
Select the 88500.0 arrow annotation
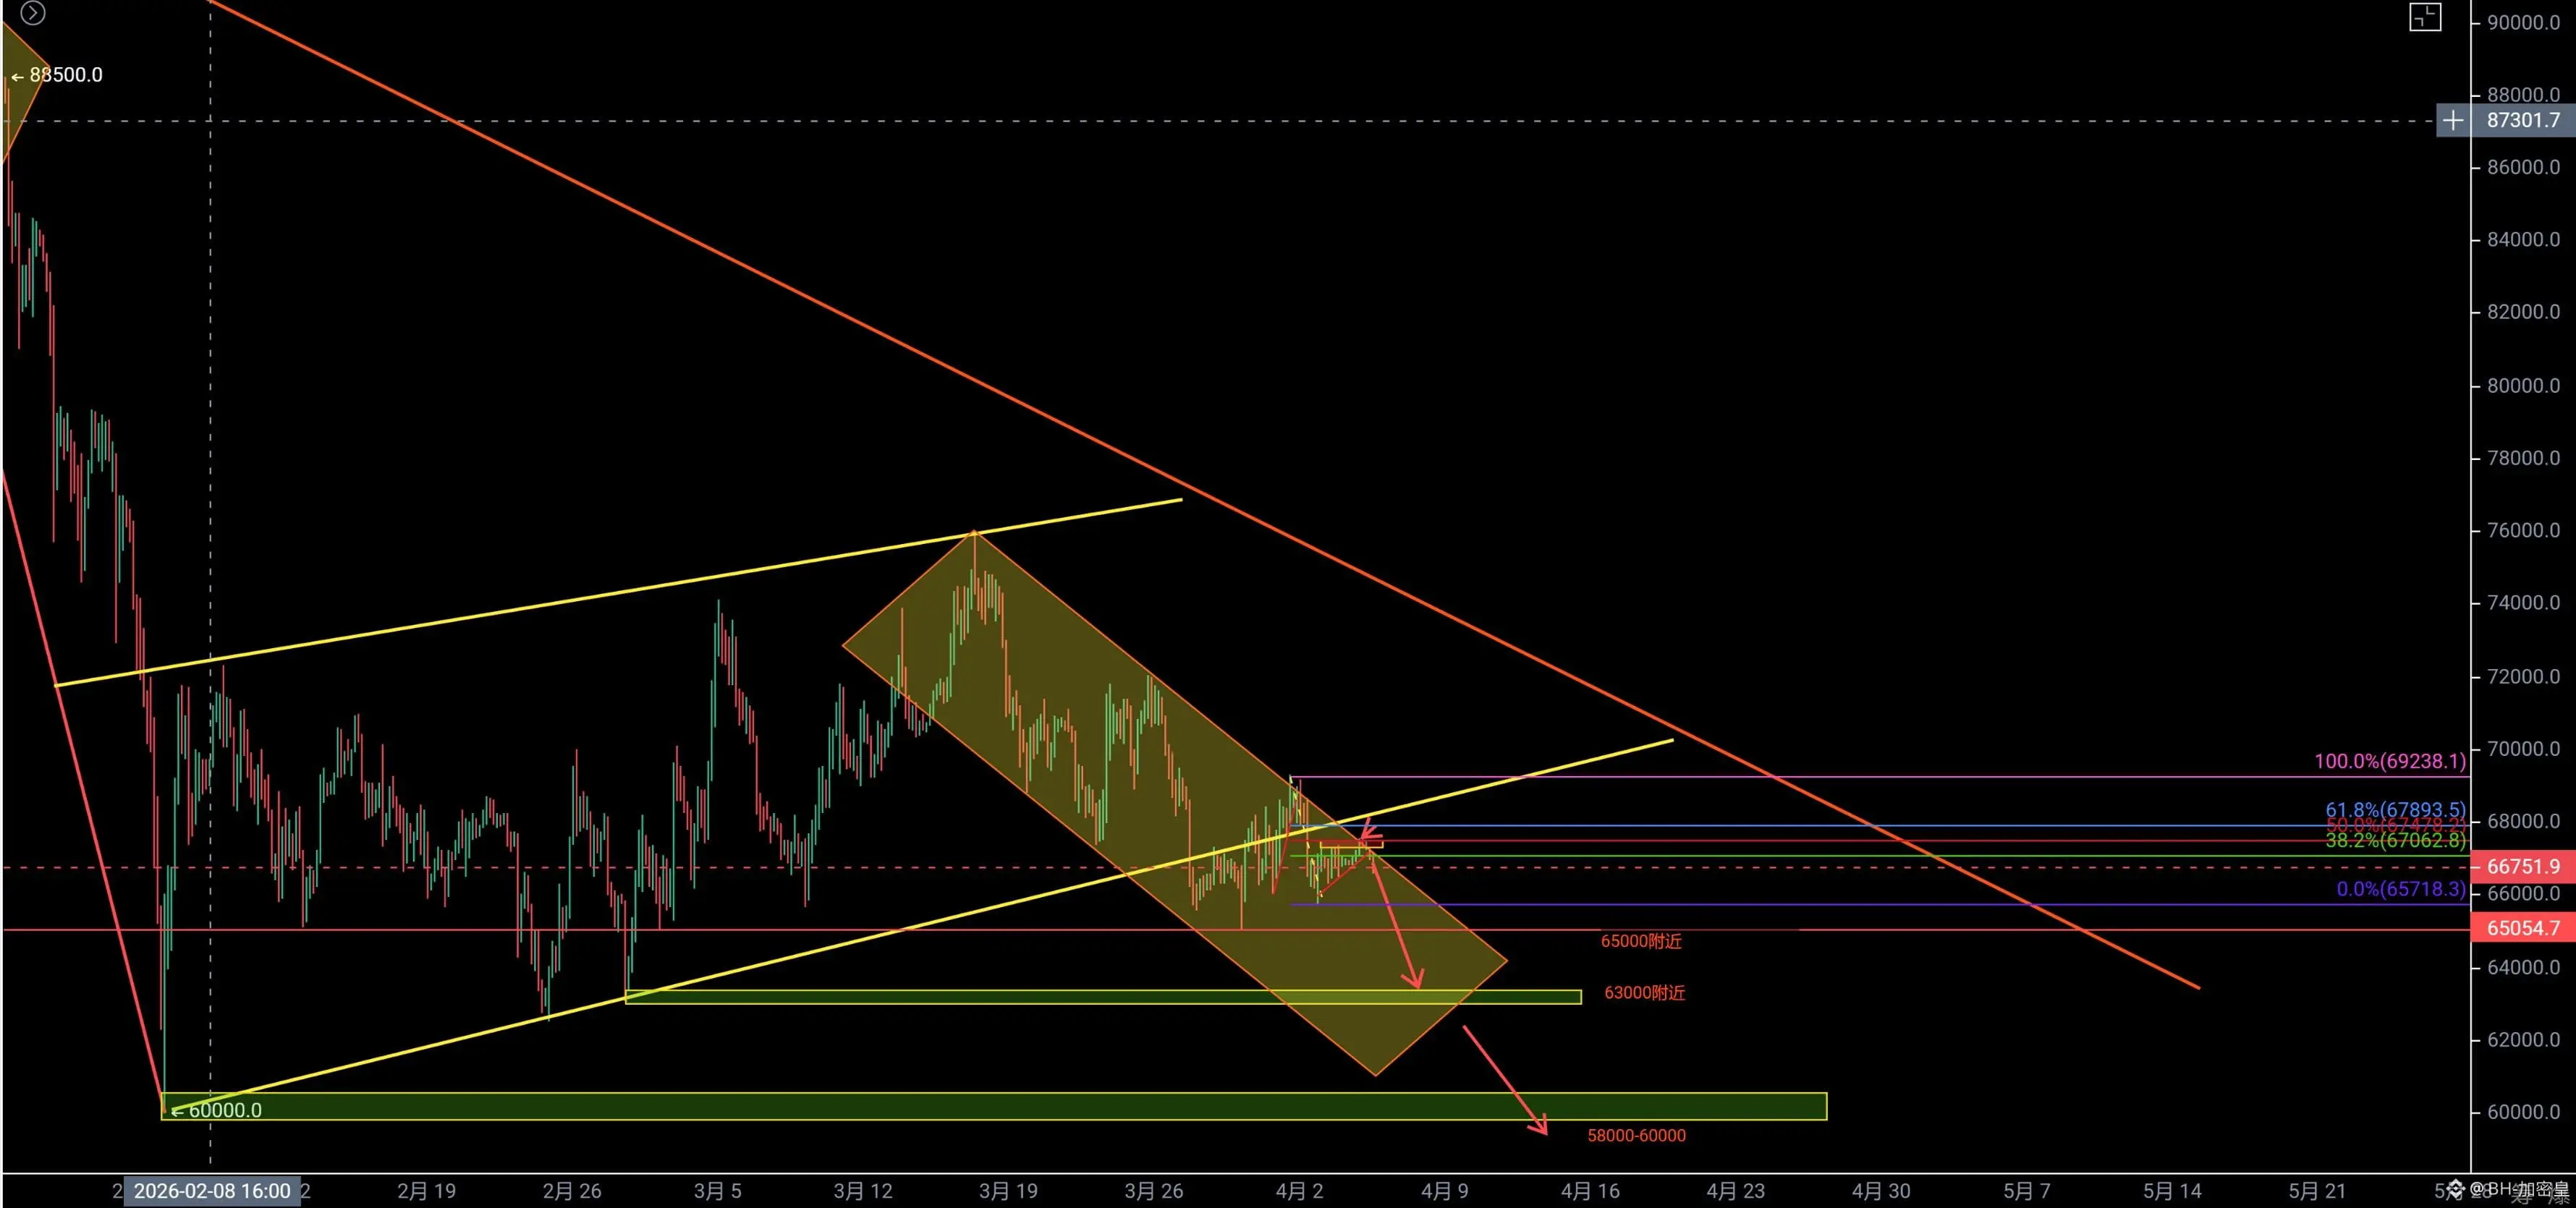click(x=58, y=75)
